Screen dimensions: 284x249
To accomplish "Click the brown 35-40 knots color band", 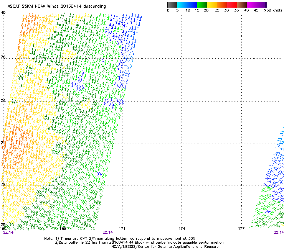I will pyautogui.click(x=242, y=5).
